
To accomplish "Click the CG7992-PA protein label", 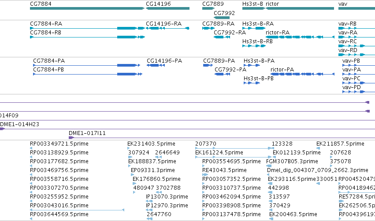I will coord(230,70).
